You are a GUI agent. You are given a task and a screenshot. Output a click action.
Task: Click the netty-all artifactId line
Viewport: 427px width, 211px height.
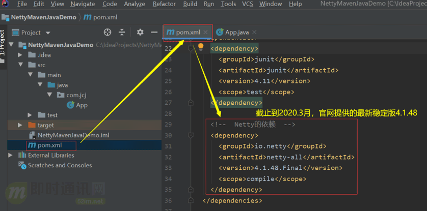(x=286, y=157)
